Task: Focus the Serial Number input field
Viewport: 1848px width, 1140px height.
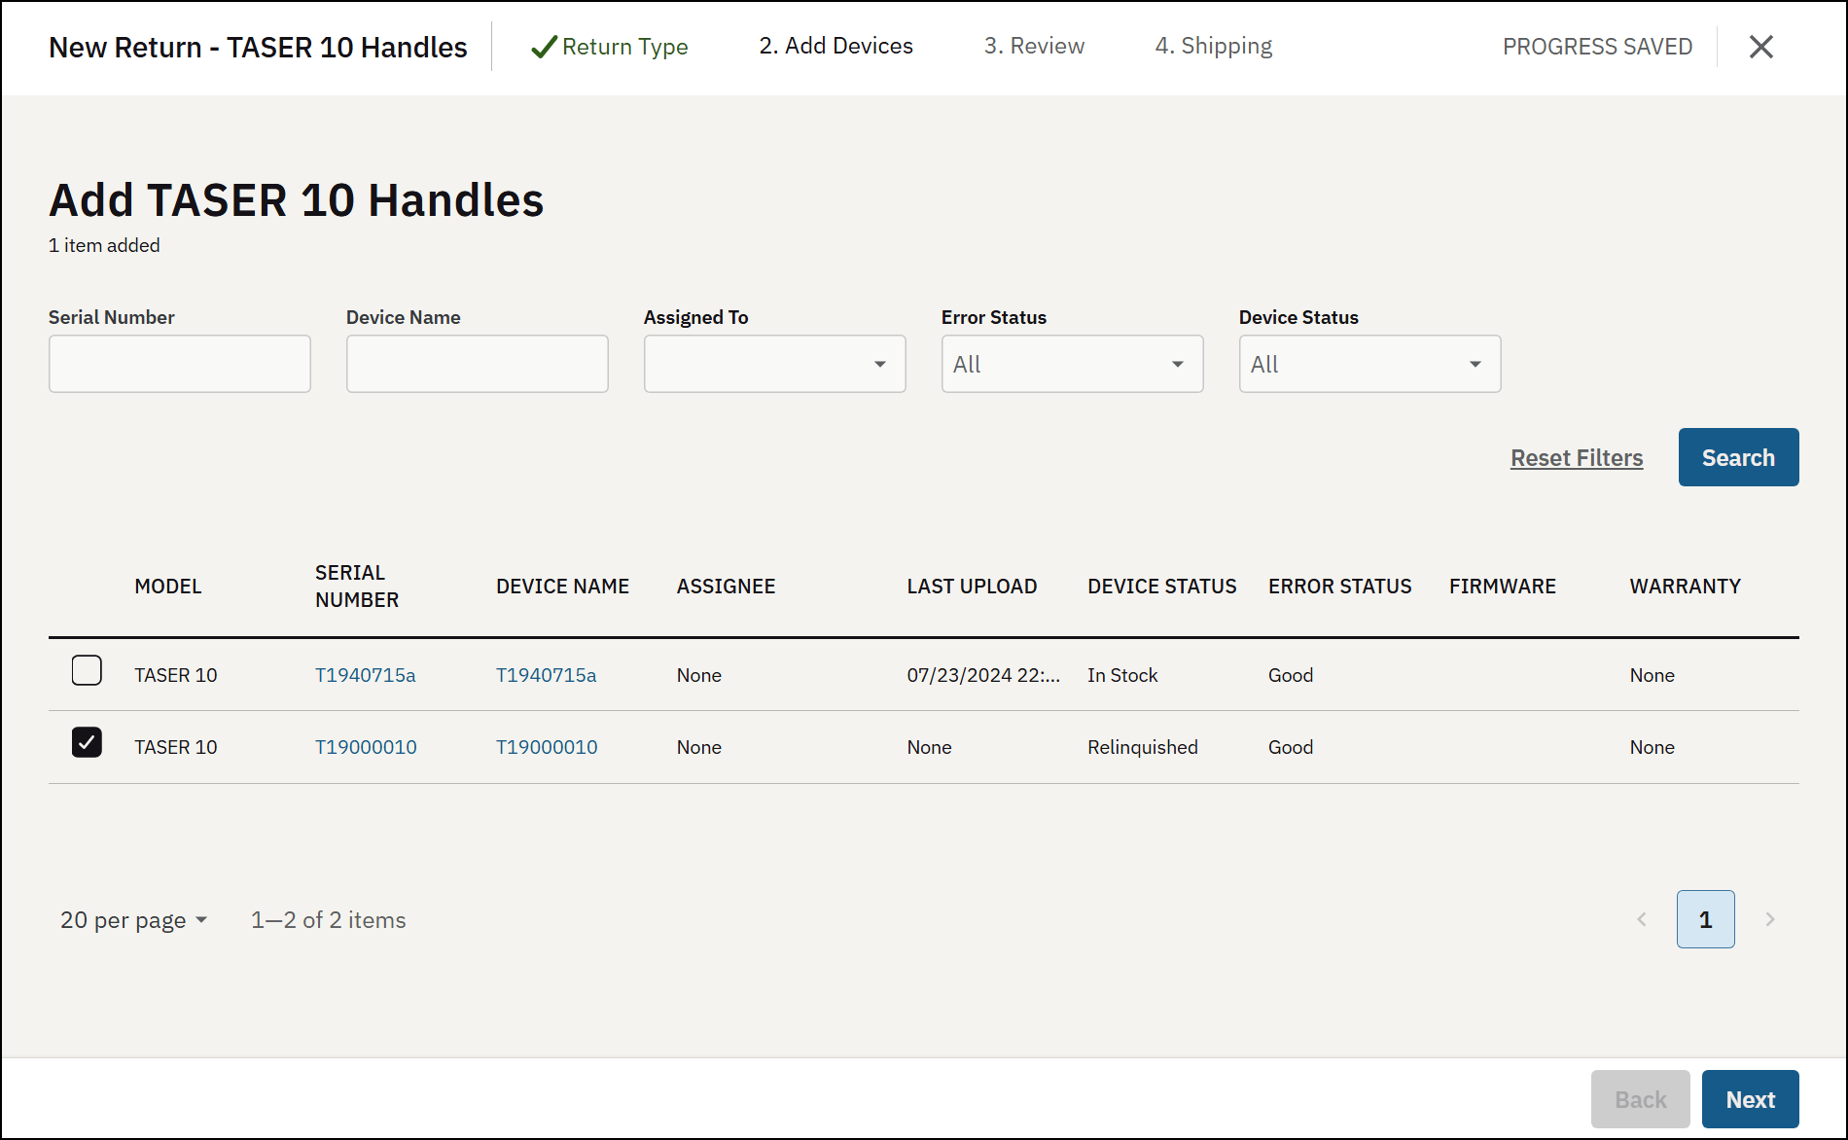Action: pos(180,364)
